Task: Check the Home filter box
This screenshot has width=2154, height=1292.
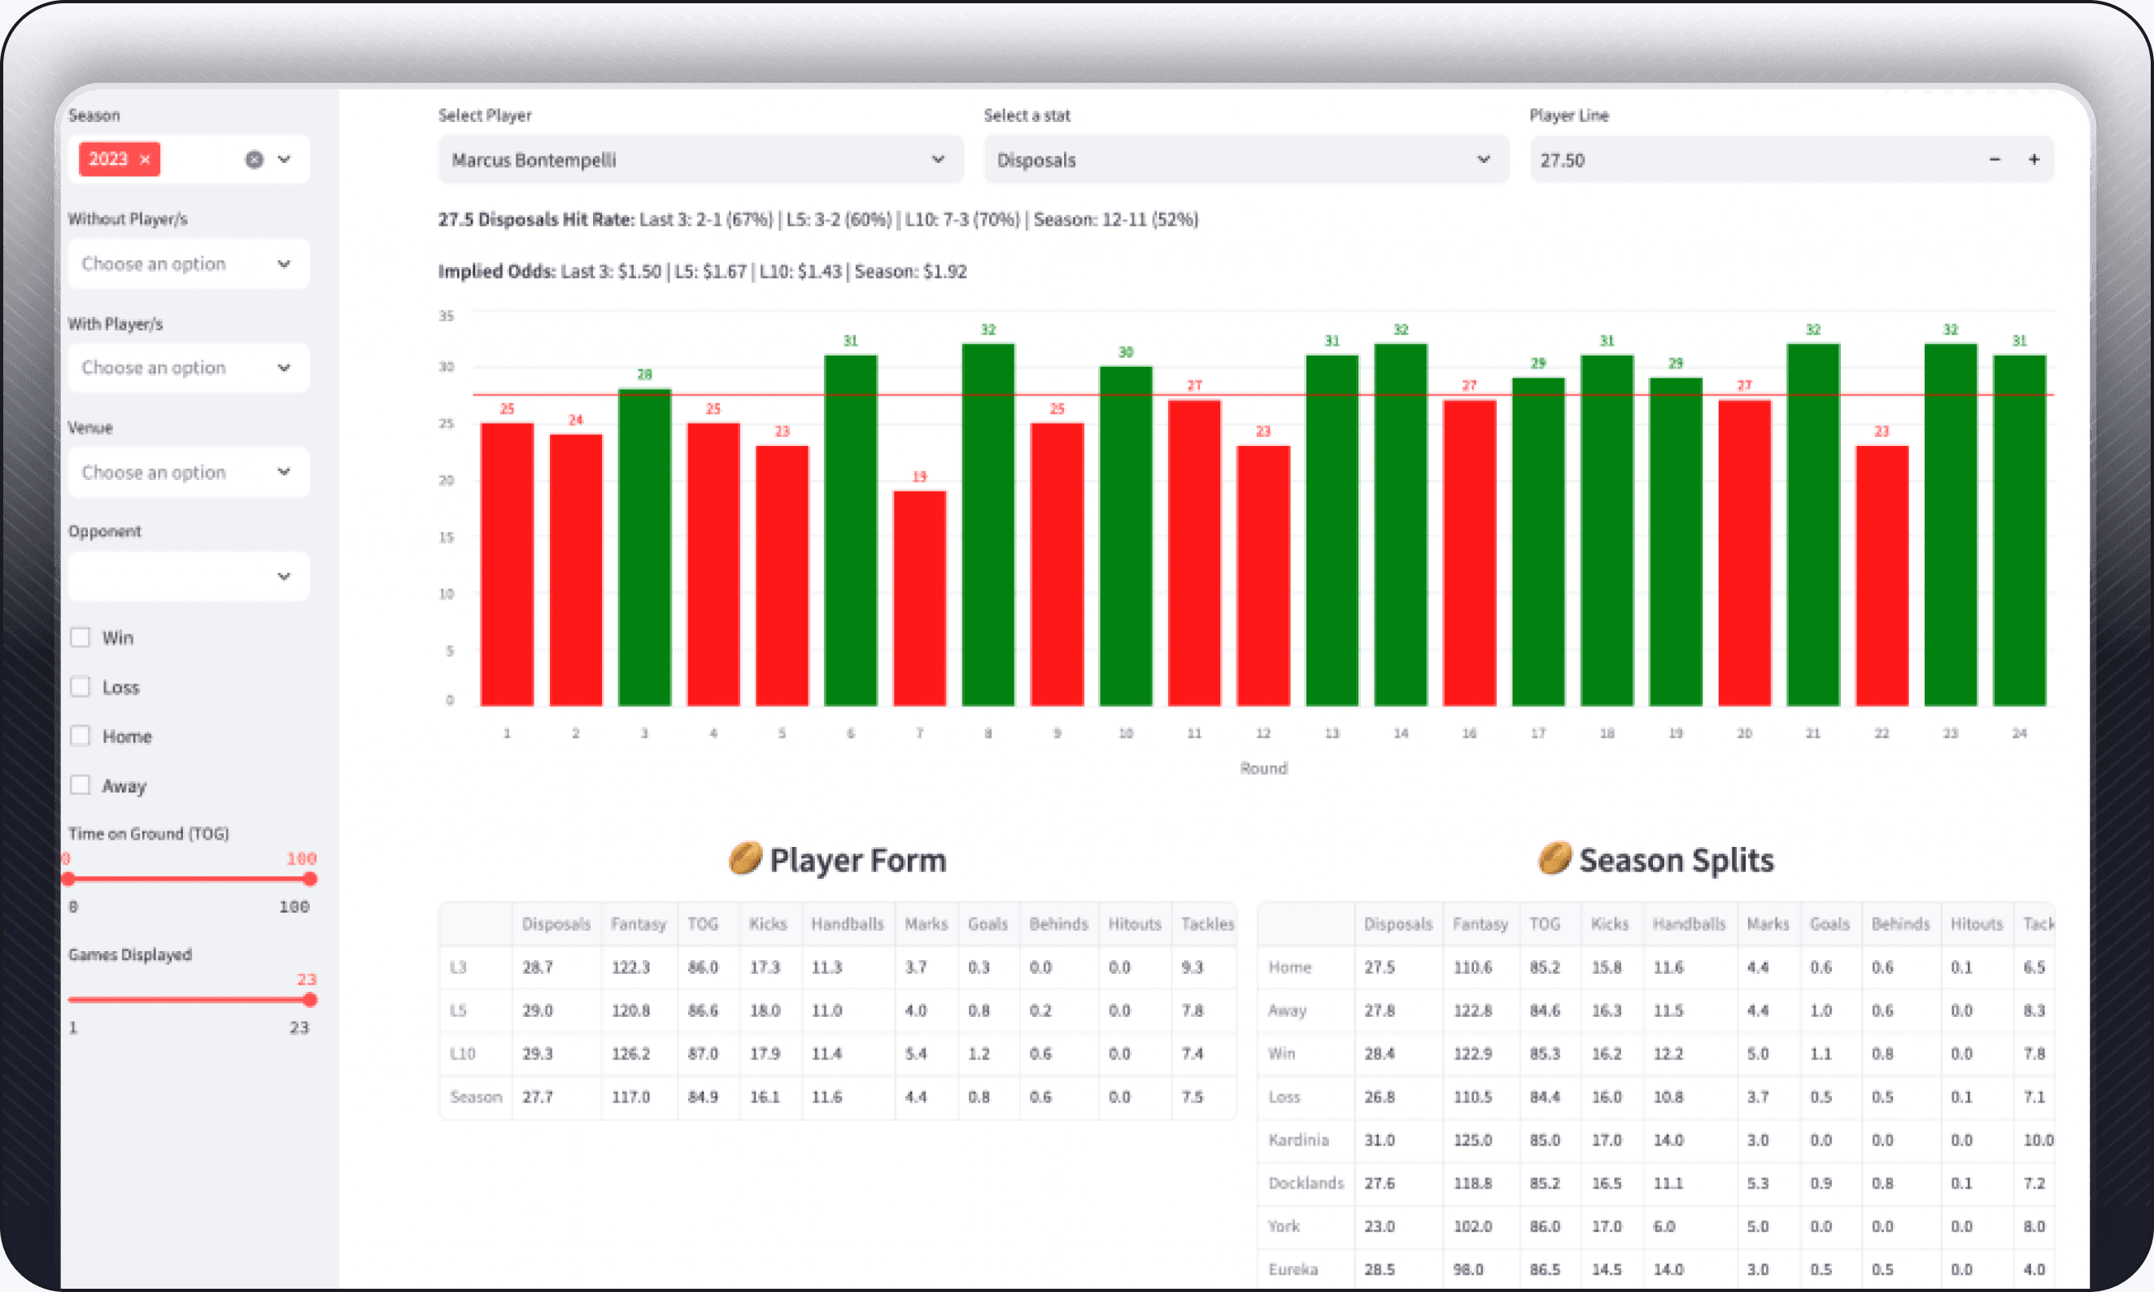Action: click(80, 736)
